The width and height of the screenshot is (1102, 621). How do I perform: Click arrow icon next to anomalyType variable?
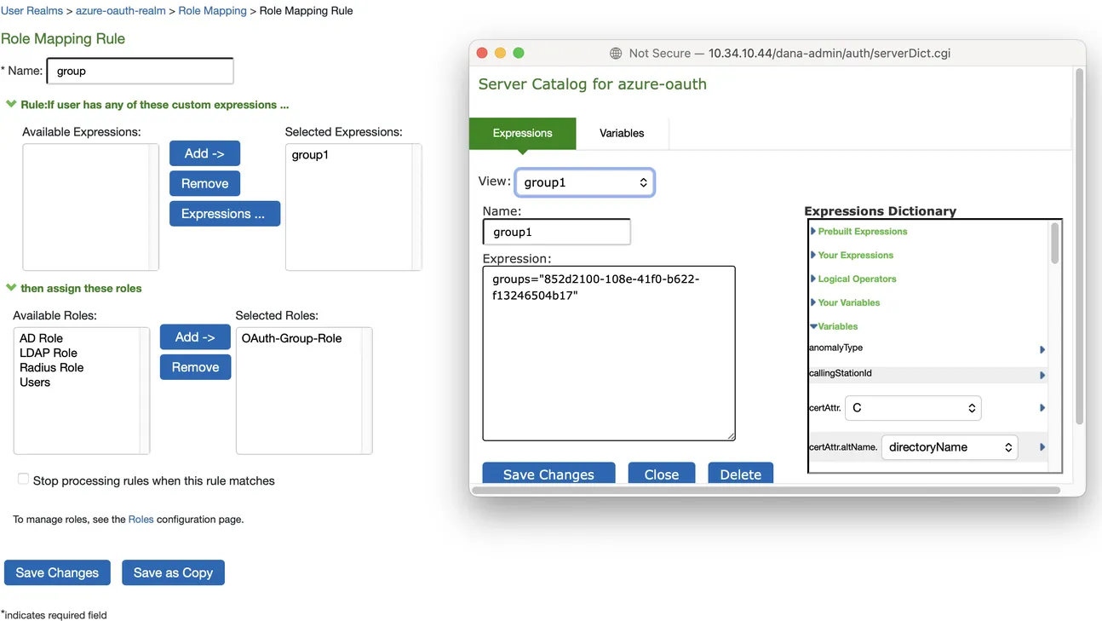1042,350
